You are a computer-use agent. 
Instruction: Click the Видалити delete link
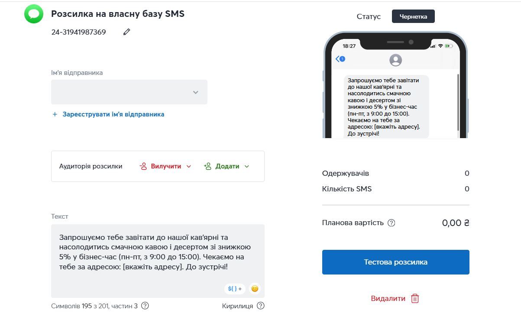click(388, 298)
